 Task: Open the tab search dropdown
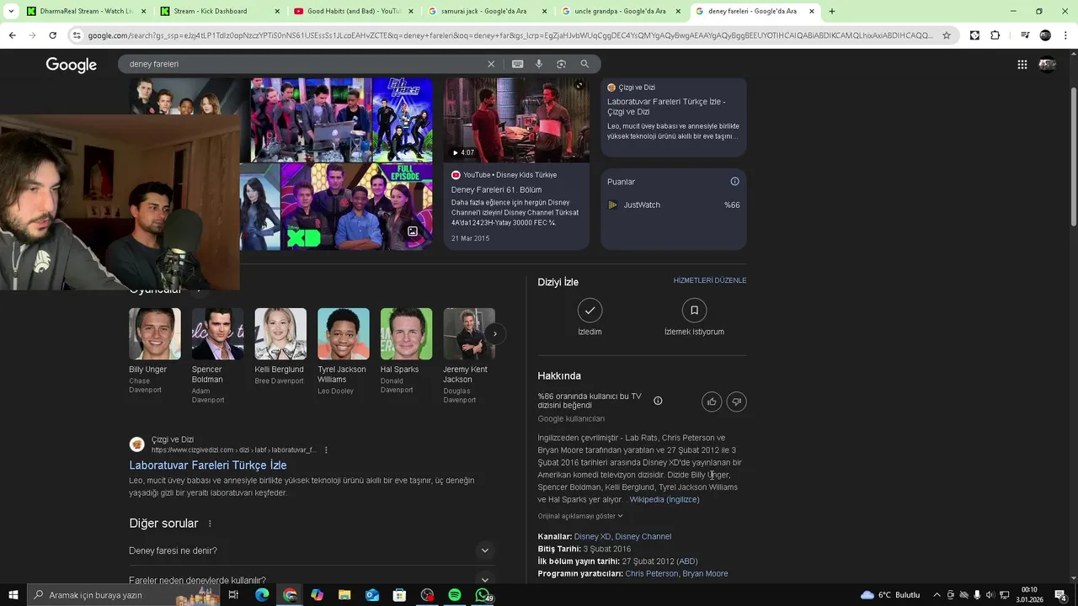11,11
